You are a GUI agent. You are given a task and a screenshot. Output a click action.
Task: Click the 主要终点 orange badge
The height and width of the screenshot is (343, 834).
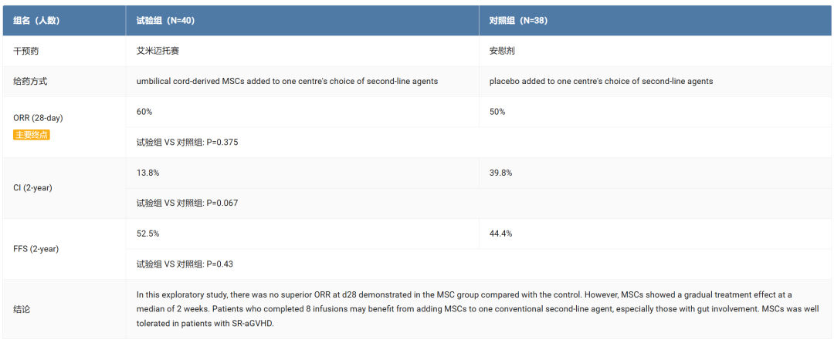click(x=32, y=135)
